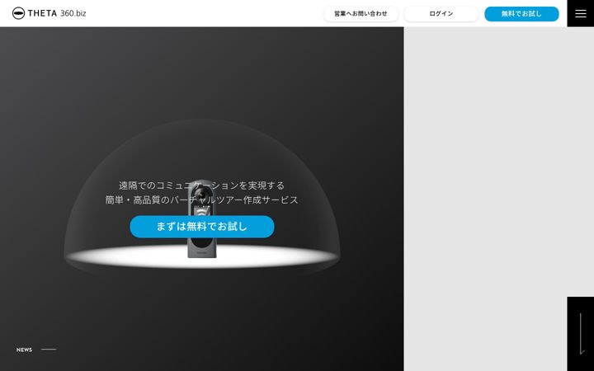Click the ログイン button
Viewport: 594px width, 371px height.
[x=441, y=14]
